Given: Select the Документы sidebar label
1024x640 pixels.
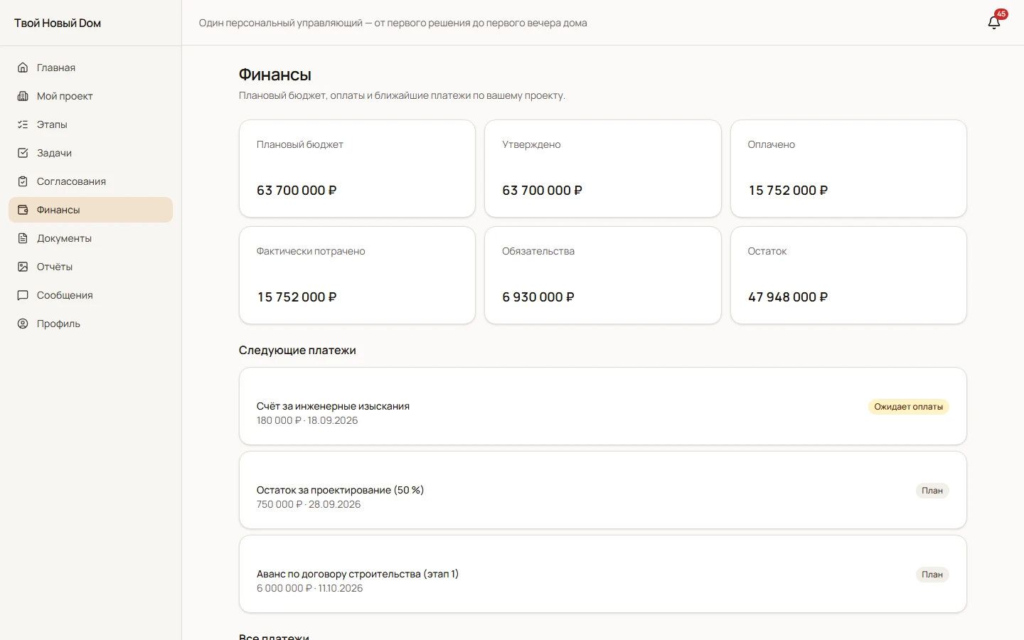Looking at the screenshot, I should coord(64,238).
